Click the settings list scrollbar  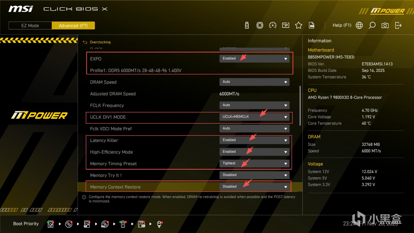coord(300,105)
